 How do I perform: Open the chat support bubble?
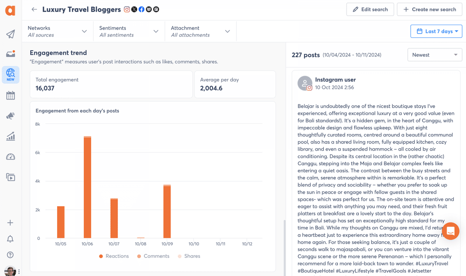click(450, 232)
